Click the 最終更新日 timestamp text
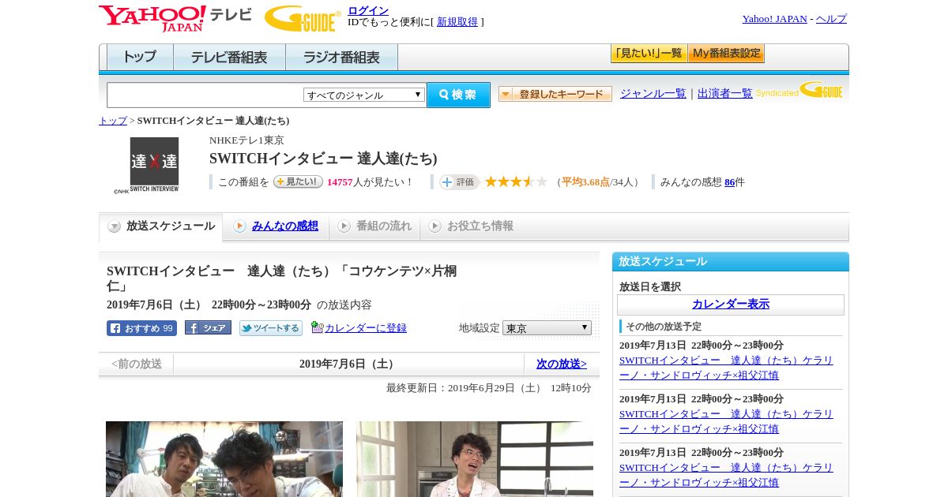Viewport: 948px width, 497px height. (x=489, y=388)
